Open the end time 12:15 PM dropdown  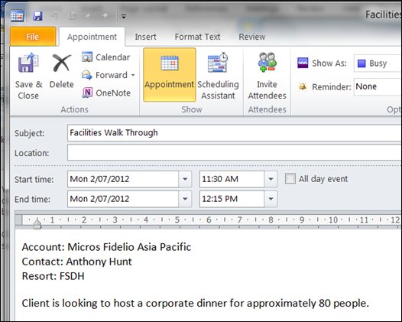(x=271, y=199)
